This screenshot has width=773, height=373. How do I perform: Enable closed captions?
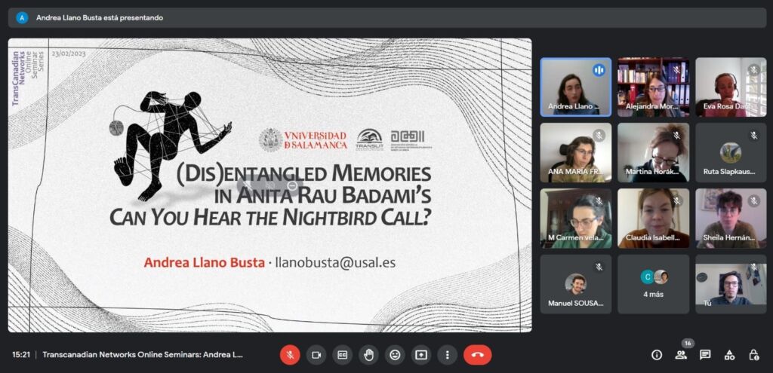point(342,354)
